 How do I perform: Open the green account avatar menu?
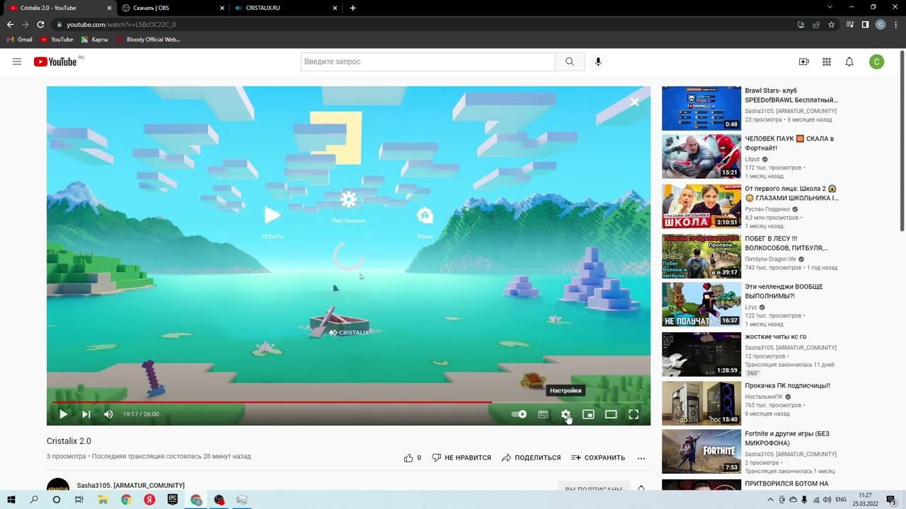click(x=876, y=62)
